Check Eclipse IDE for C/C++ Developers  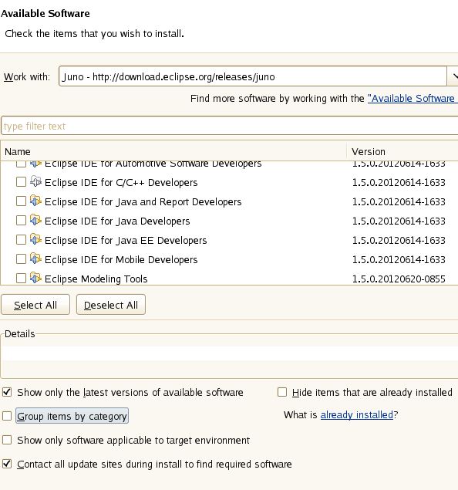21,182
